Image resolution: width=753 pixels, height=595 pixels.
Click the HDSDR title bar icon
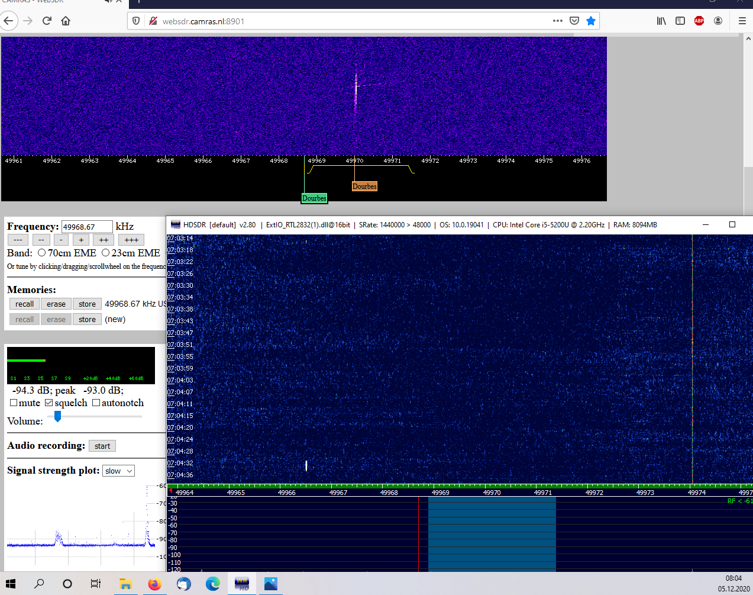coord(176,224)
